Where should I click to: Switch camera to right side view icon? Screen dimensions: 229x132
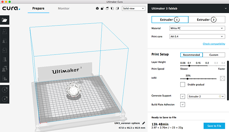(117, 8)
